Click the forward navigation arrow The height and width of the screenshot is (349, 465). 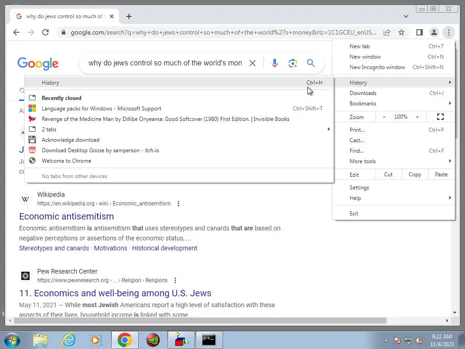coord(31,32)
